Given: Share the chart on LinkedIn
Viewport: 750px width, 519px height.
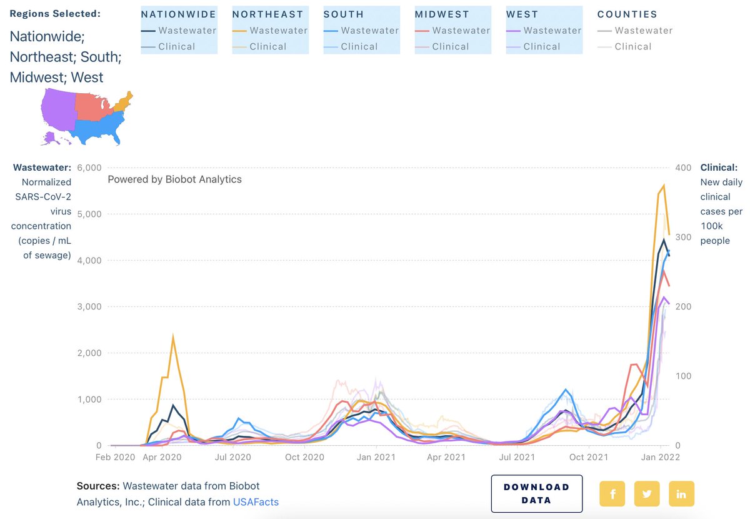Looking at the screenshot, I should pos(681,493).
